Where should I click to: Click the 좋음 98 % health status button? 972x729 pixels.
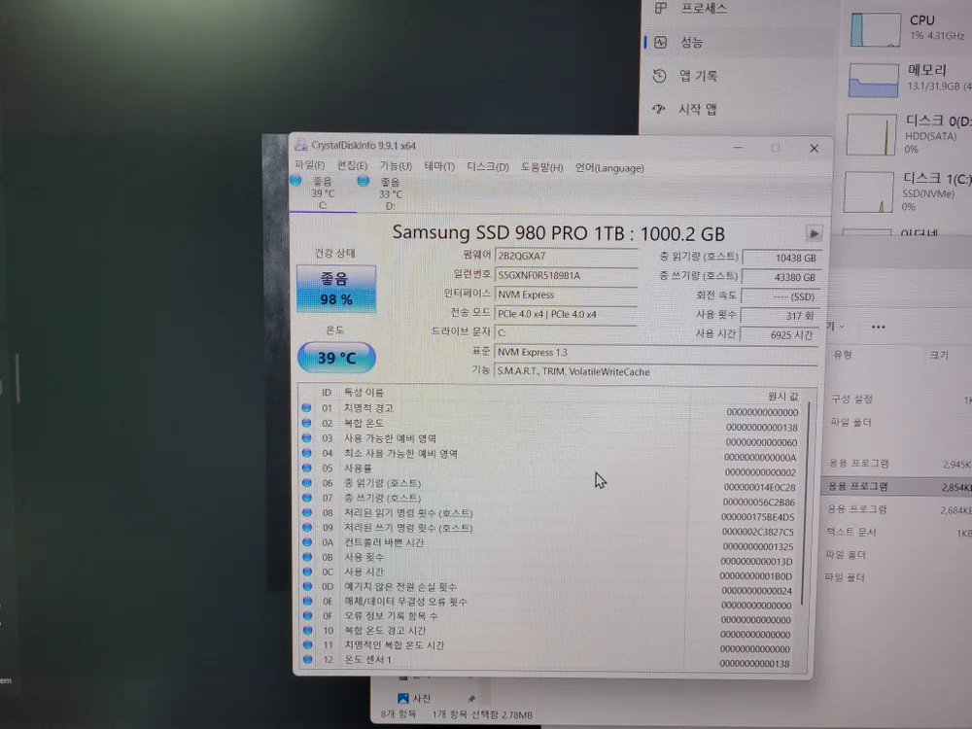(x=336, y=289)
